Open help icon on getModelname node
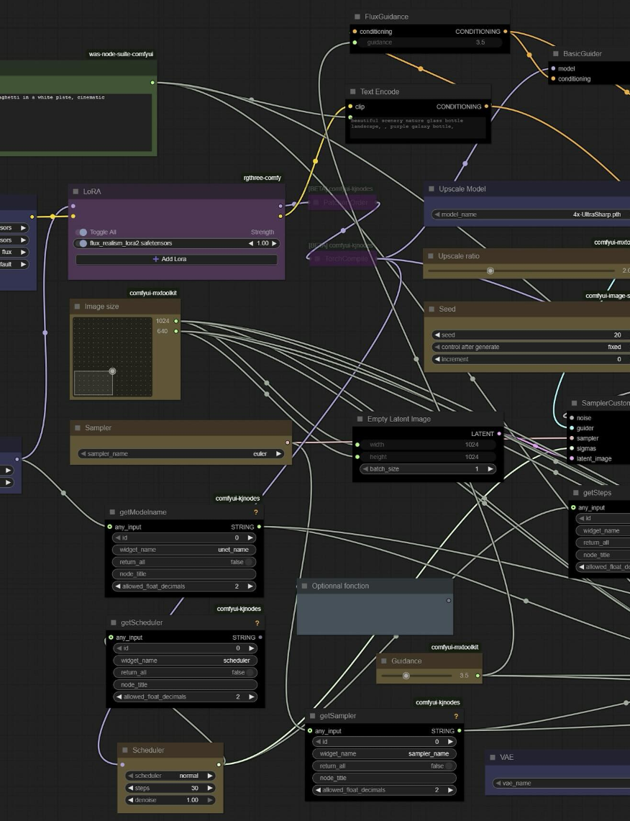The image size is (630, 821). (x=255, y=512)
